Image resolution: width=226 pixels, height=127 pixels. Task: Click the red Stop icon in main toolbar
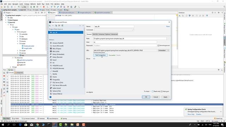(44, 7)
